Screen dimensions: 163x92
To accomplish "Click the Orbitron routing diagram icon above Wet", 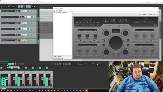I will point(87,19).
